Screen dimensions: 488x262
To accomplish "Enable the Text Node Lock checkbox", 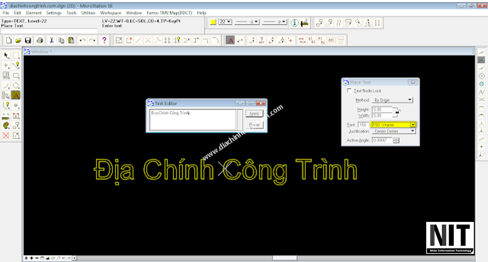I will (x=349, y=91).
